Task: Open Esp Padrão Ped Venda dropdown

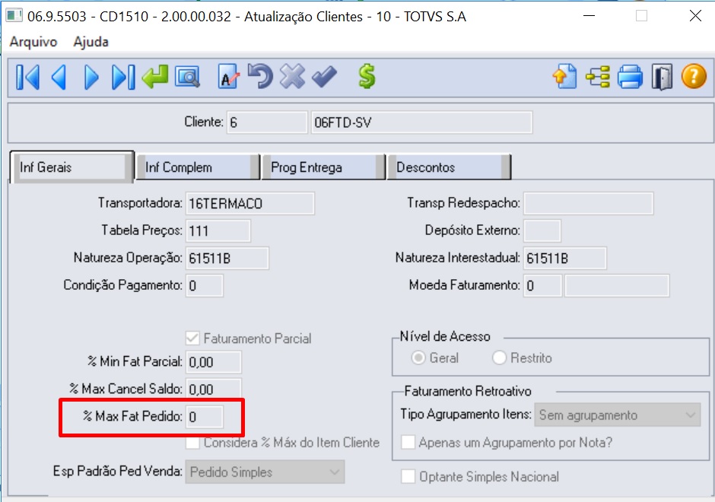Action: [x=265, y=472]
